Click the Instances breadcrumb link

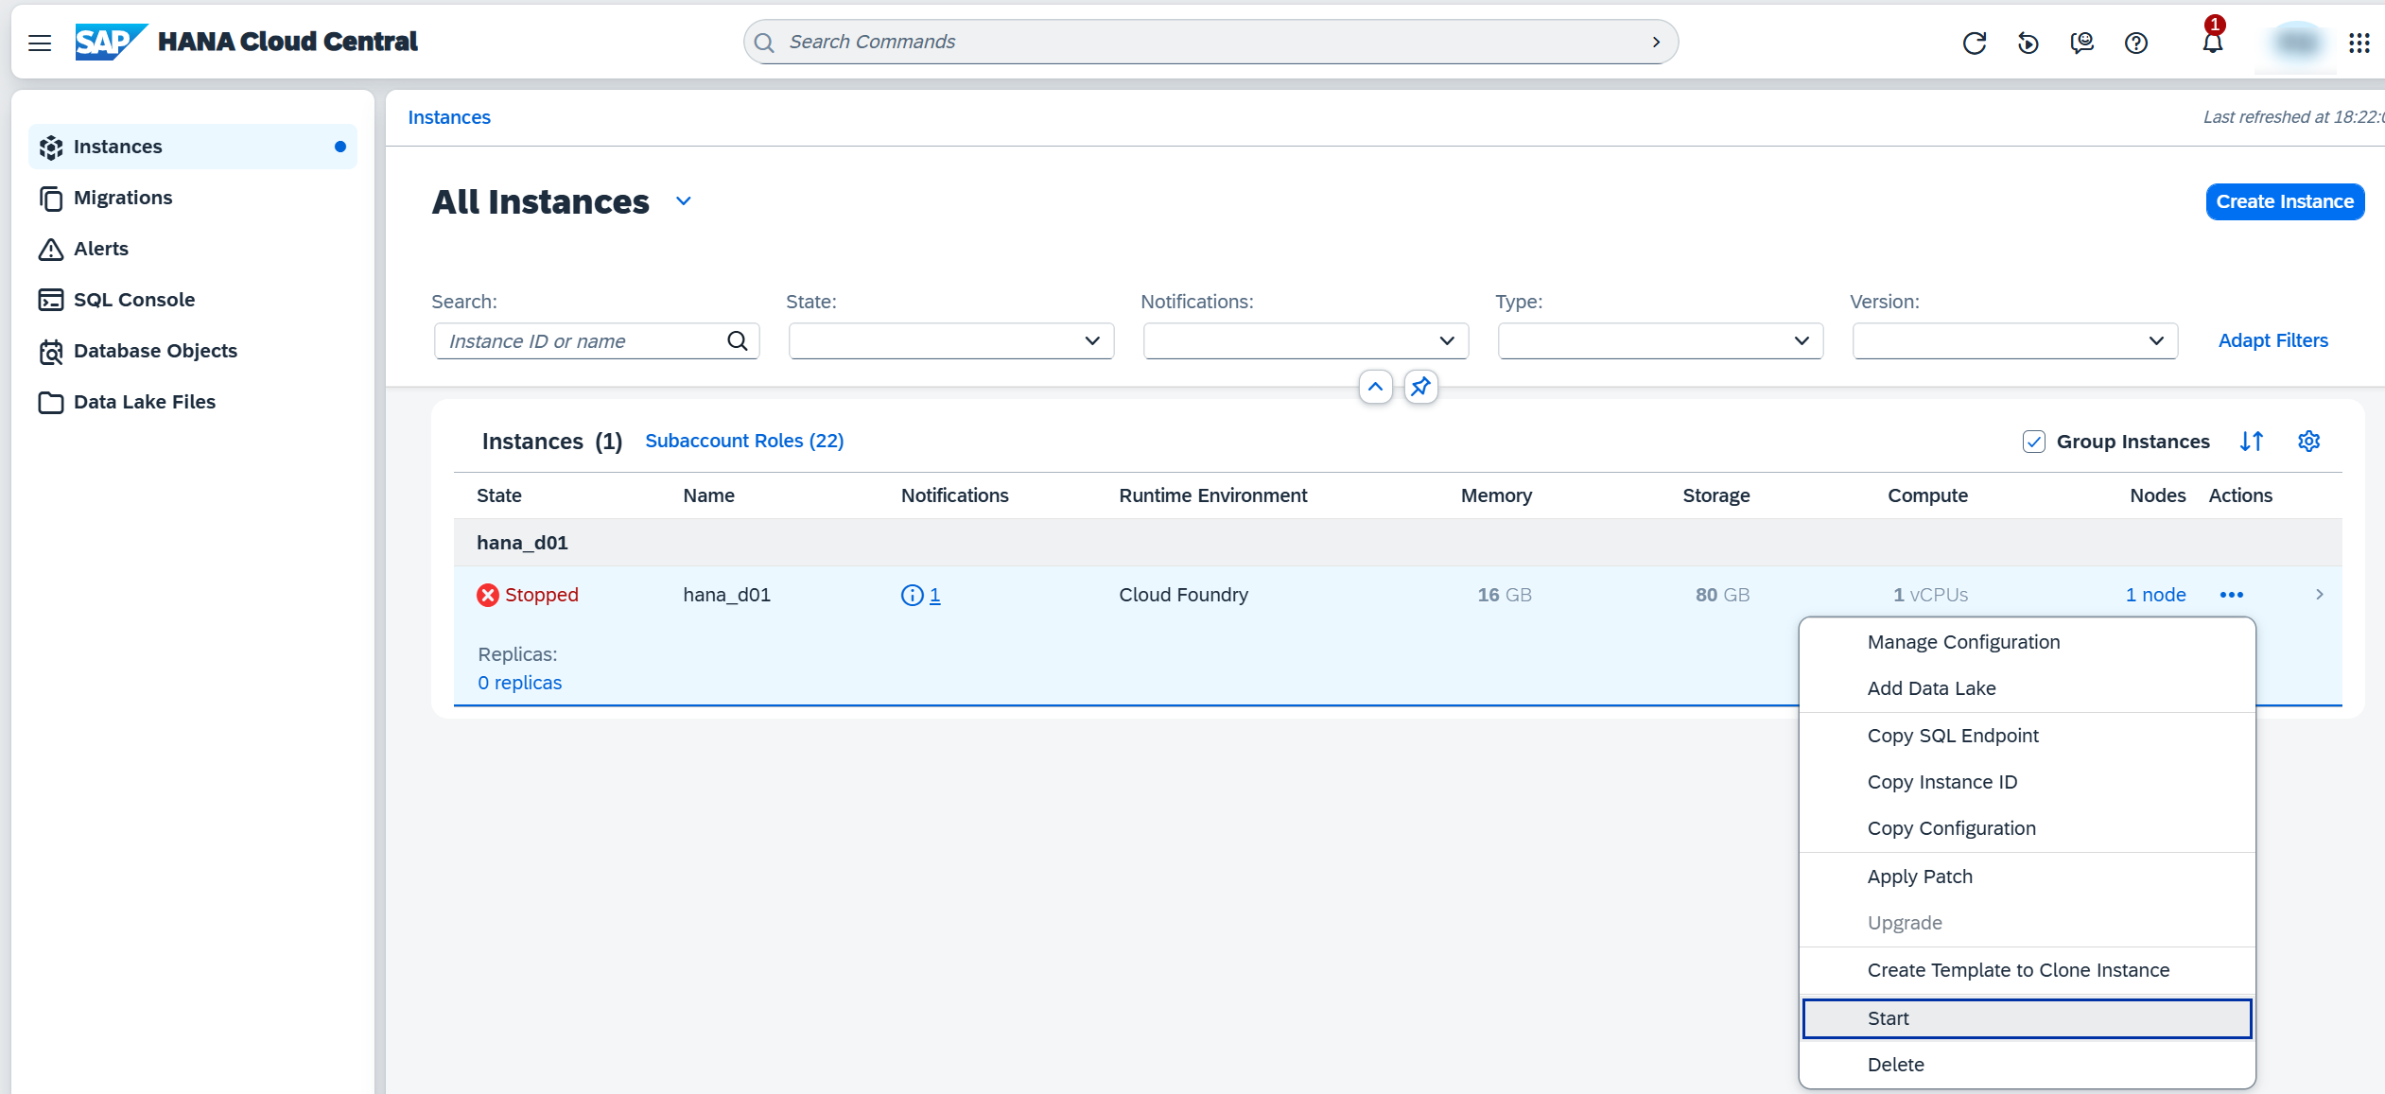(449, 117)
